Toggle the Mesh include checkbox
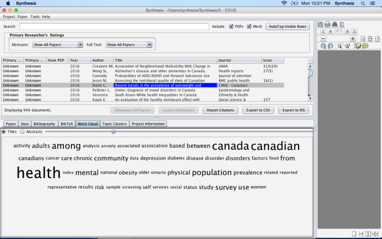Image resolution: width=382 pixels, height=239 pixels. click(x=249, y=26)
